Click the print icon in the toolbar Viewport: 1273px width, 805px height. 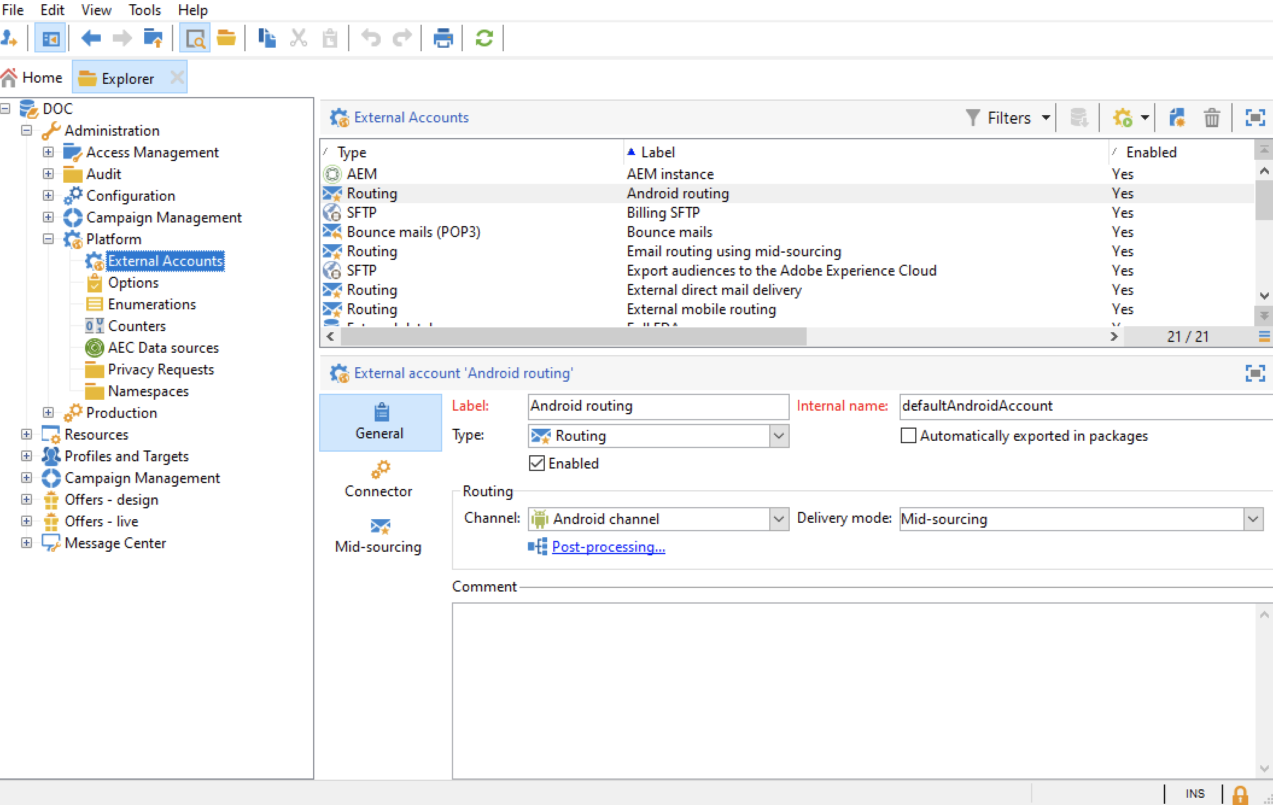(443, 39)
